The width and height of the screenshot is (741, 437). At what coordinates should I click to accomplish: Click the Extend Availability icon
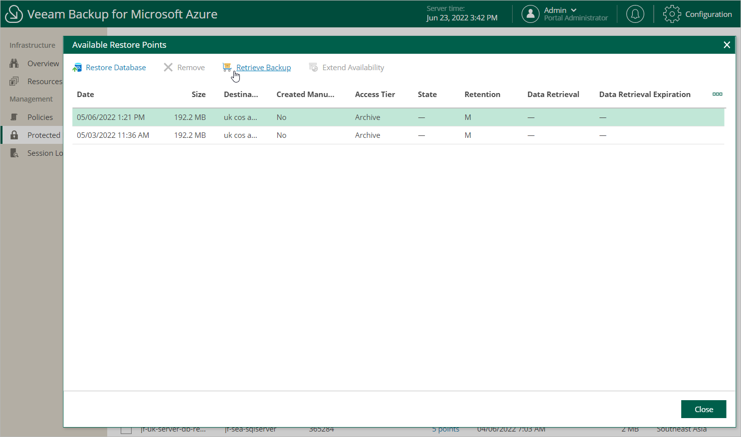314,67
